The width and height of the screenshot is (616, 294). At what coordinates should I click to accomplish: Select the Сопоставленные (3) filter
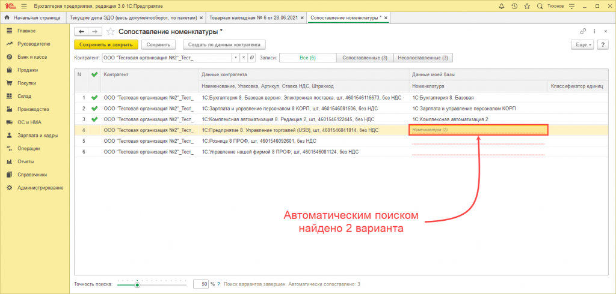pyautogui.click(x=365, y=58)
